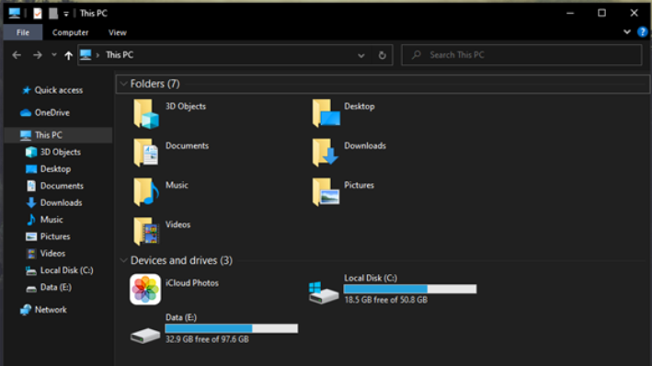Click the Search This PC field
Screen dimensions: 652x366
click(521, 55)
